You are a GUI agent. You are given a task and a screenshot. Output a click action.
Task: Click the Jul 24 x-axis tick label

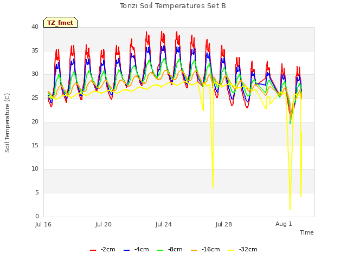coord(164,224)
